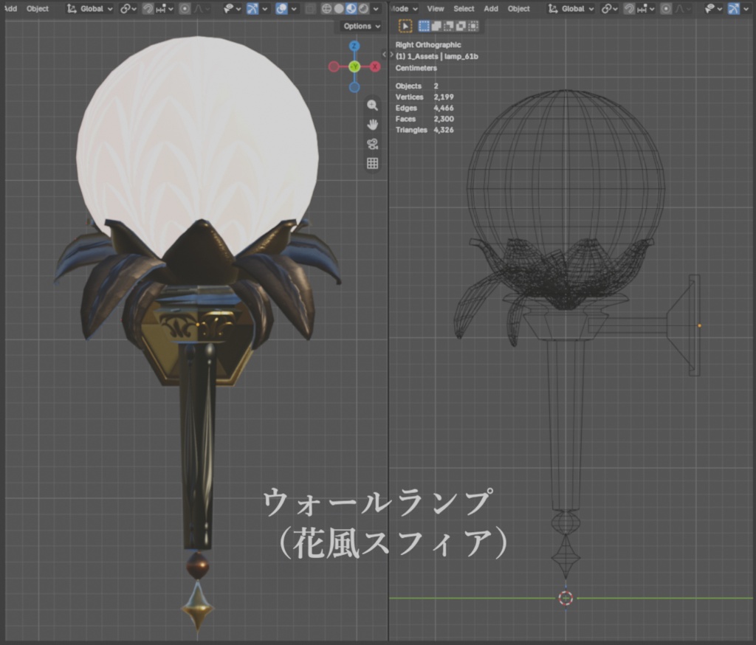Click the toolbar expand arrow in right viewport
The height and width of the screenshot is (645, 756).
point(392,55)
